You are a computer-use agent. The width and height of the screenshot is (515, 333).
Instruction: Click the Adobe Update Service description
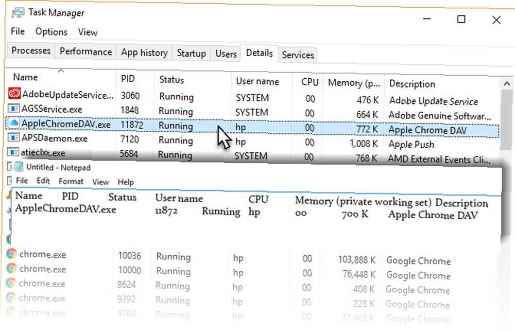click(433, 101)
